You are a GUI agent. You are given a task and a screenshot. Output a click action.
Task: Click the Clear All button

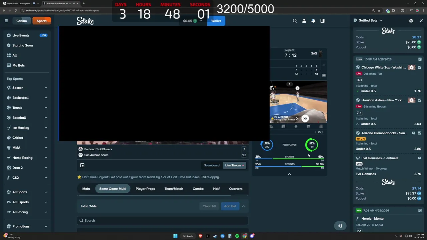[x=209, y=206]
